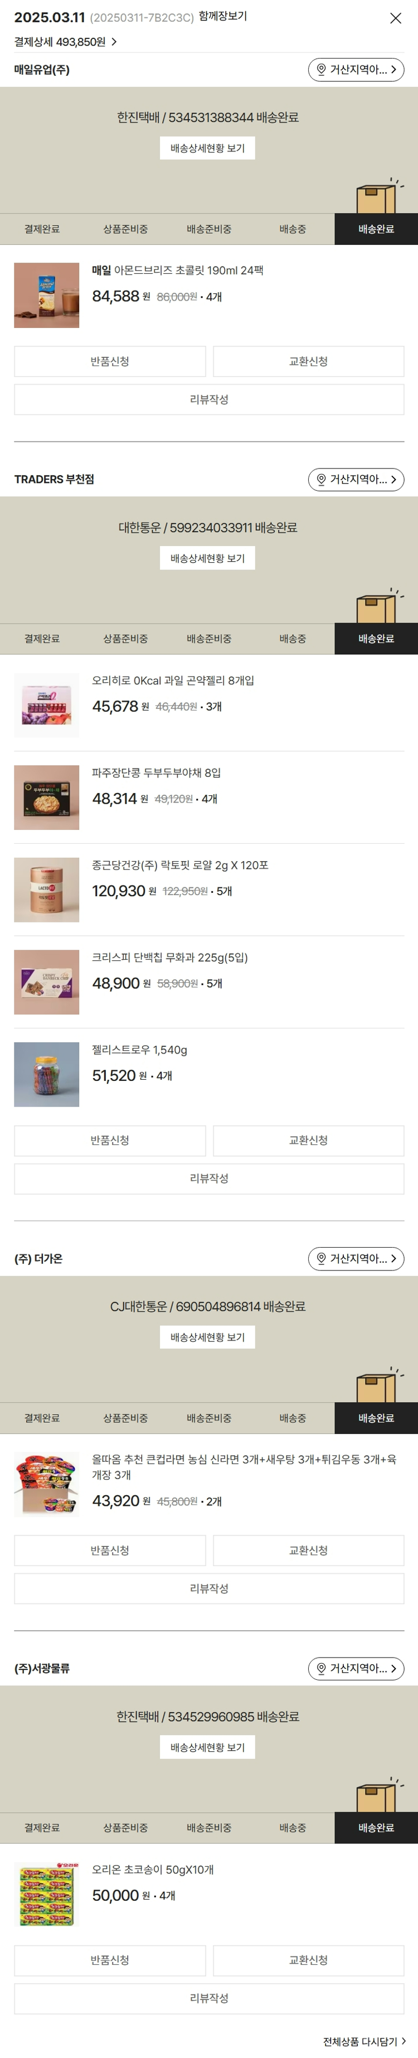Open 오리온 초코송이 product image
This screenshot has width=418, height=2058.
(x=46, y=1893)
